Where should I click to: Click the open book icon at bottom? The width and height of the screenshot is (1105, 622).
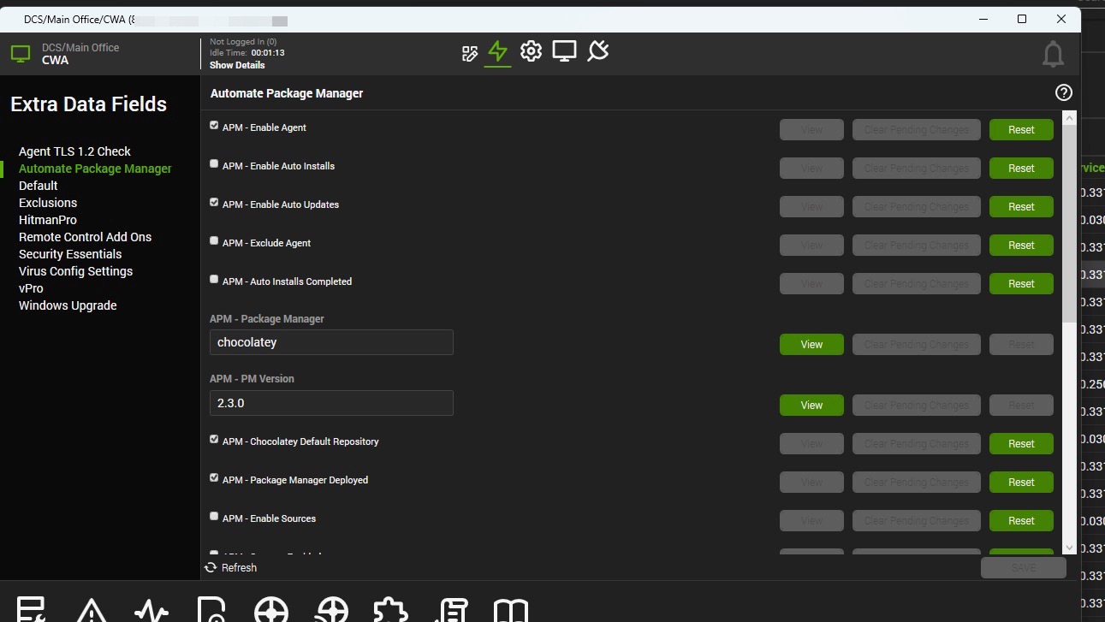(x=511, y=610)
